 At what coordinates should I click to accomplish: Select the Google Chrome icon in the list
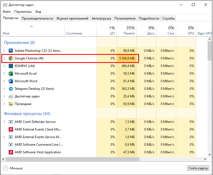tap(11, 58)
